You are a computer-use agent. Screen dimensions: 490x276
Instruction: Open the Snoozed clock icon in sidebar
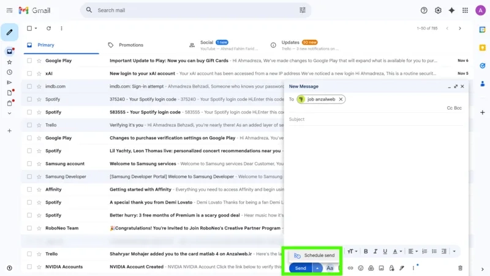[x=9, y=72]
